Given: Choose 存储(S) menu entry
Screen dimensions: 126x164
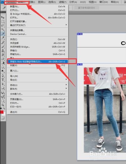Looking at the screenshot, I should tap(37, 50).
